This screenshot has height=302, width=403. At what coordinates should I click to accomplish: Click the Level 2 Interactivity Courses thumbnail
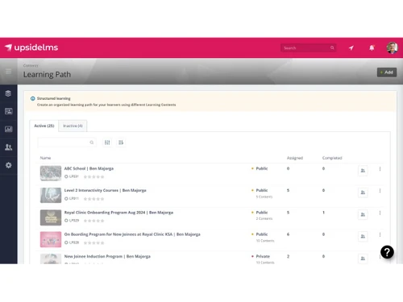click(51, 195)
